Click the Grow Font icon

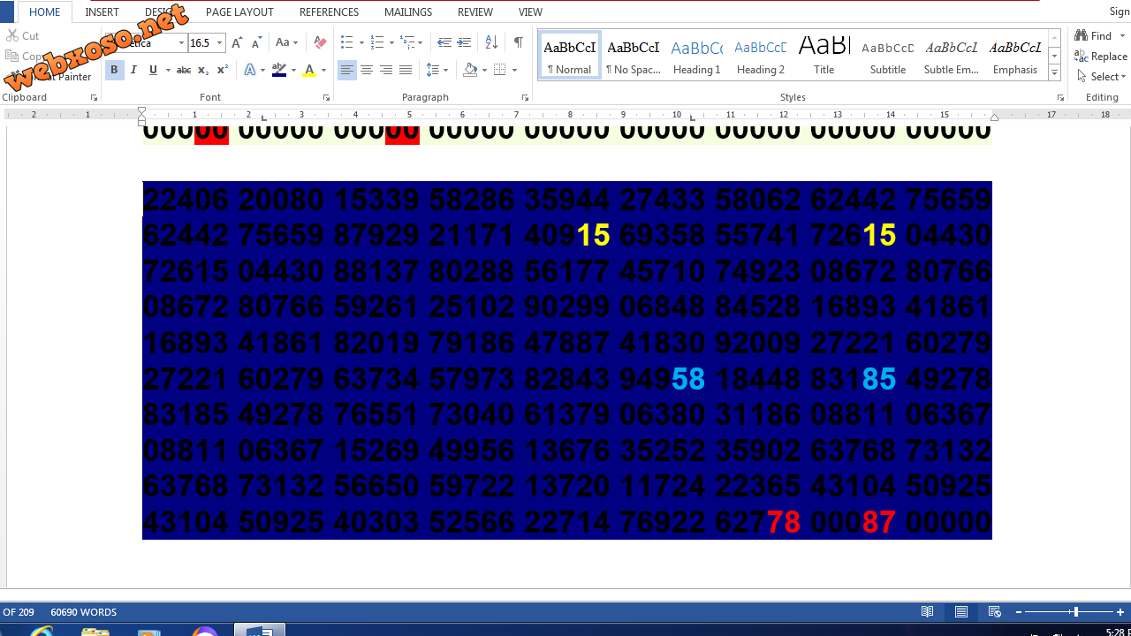237,42
